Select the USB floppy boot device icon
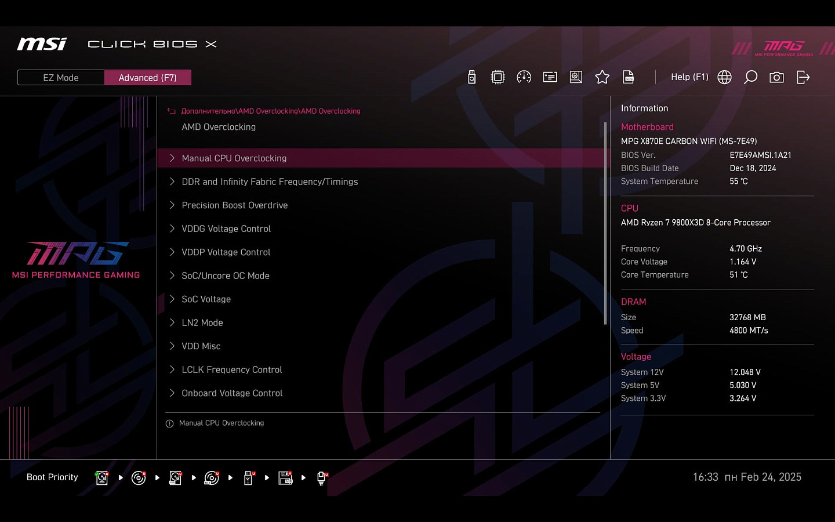 pyautogui.click(x=285, y=477)
